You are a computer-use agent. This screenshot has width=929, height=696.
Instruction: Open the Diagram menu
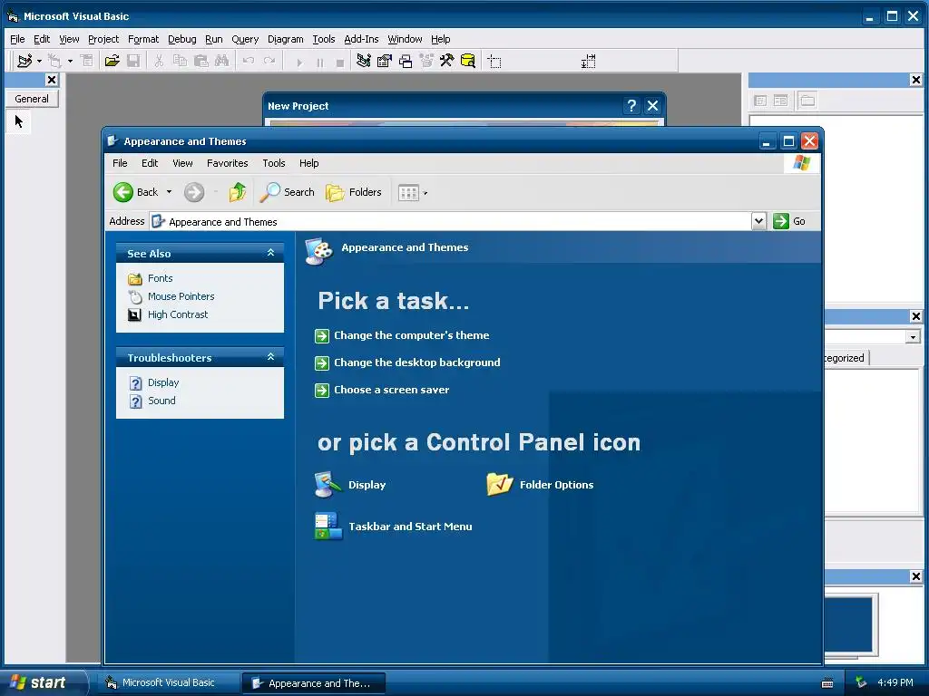pyautogui.click(x=285, y=39)
